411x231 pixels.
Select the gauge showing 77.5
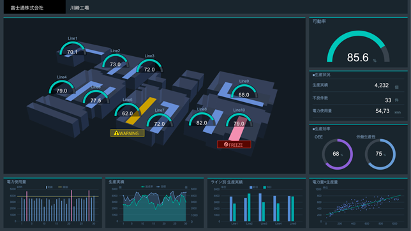(96, 97)
